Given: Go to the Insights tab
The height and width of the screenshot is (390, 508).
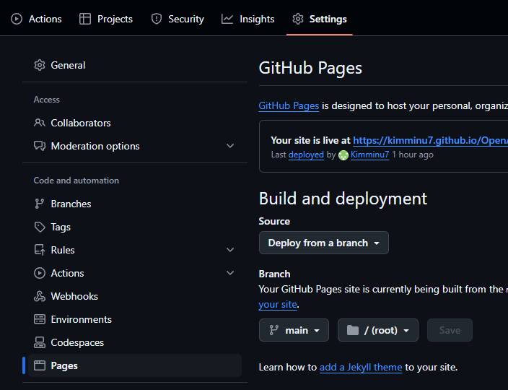Looking at the screenshot, I should coord(248,19).
